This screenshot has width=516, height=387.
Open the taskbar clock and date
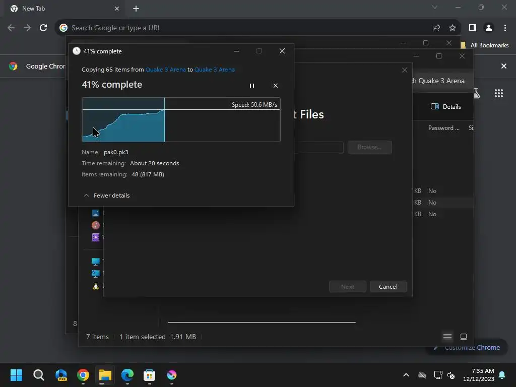point(479,375)
